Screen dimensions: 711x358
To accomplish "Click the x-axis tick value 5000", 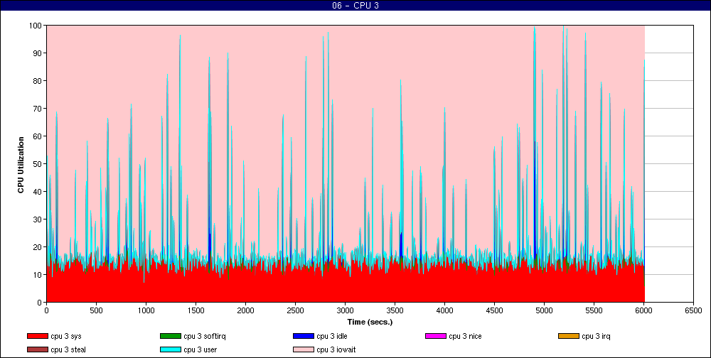I will tap(544, 311).
